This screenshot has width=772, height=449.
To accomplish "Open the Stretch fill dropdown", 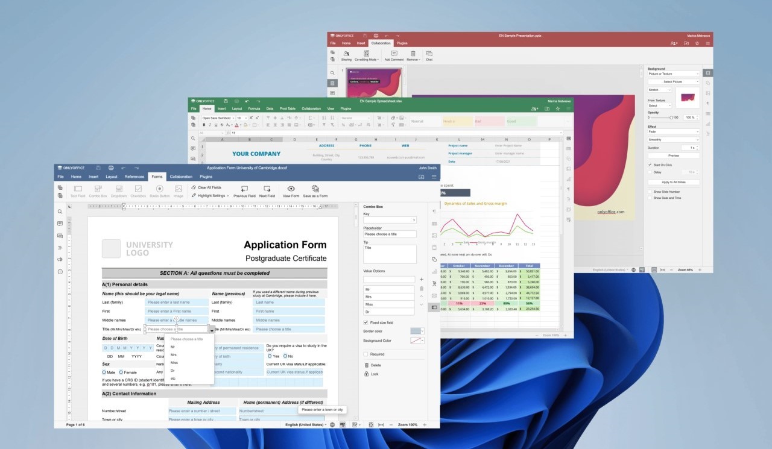I will (x=660, y=90).
